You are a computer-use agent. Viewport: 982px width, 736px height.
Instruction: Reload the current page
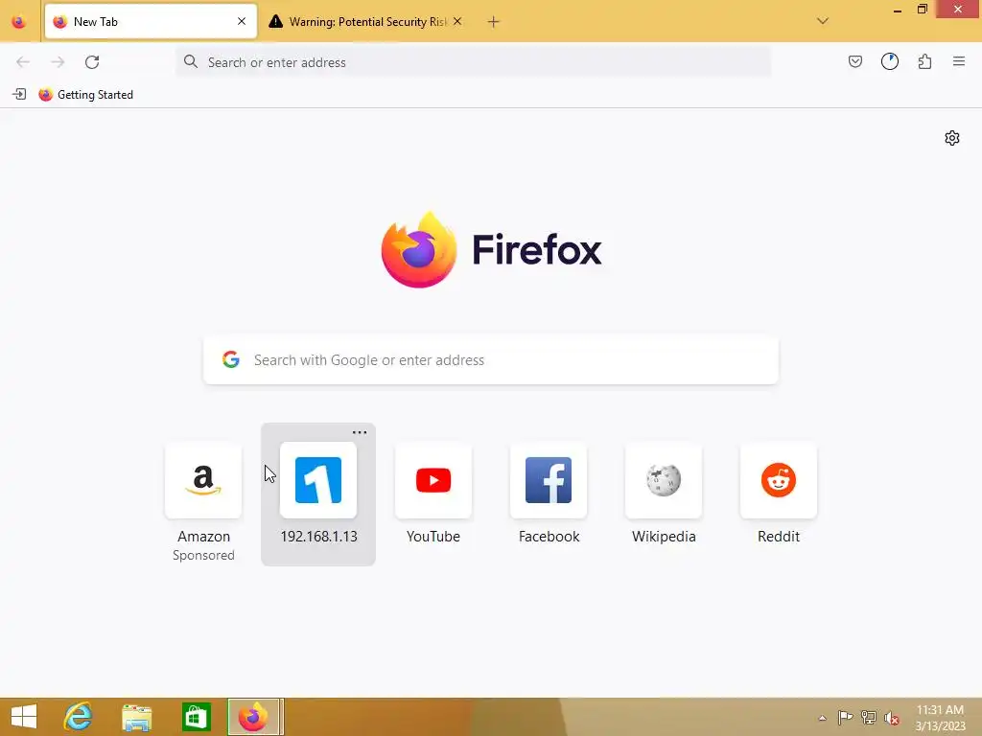coord(92,62)
